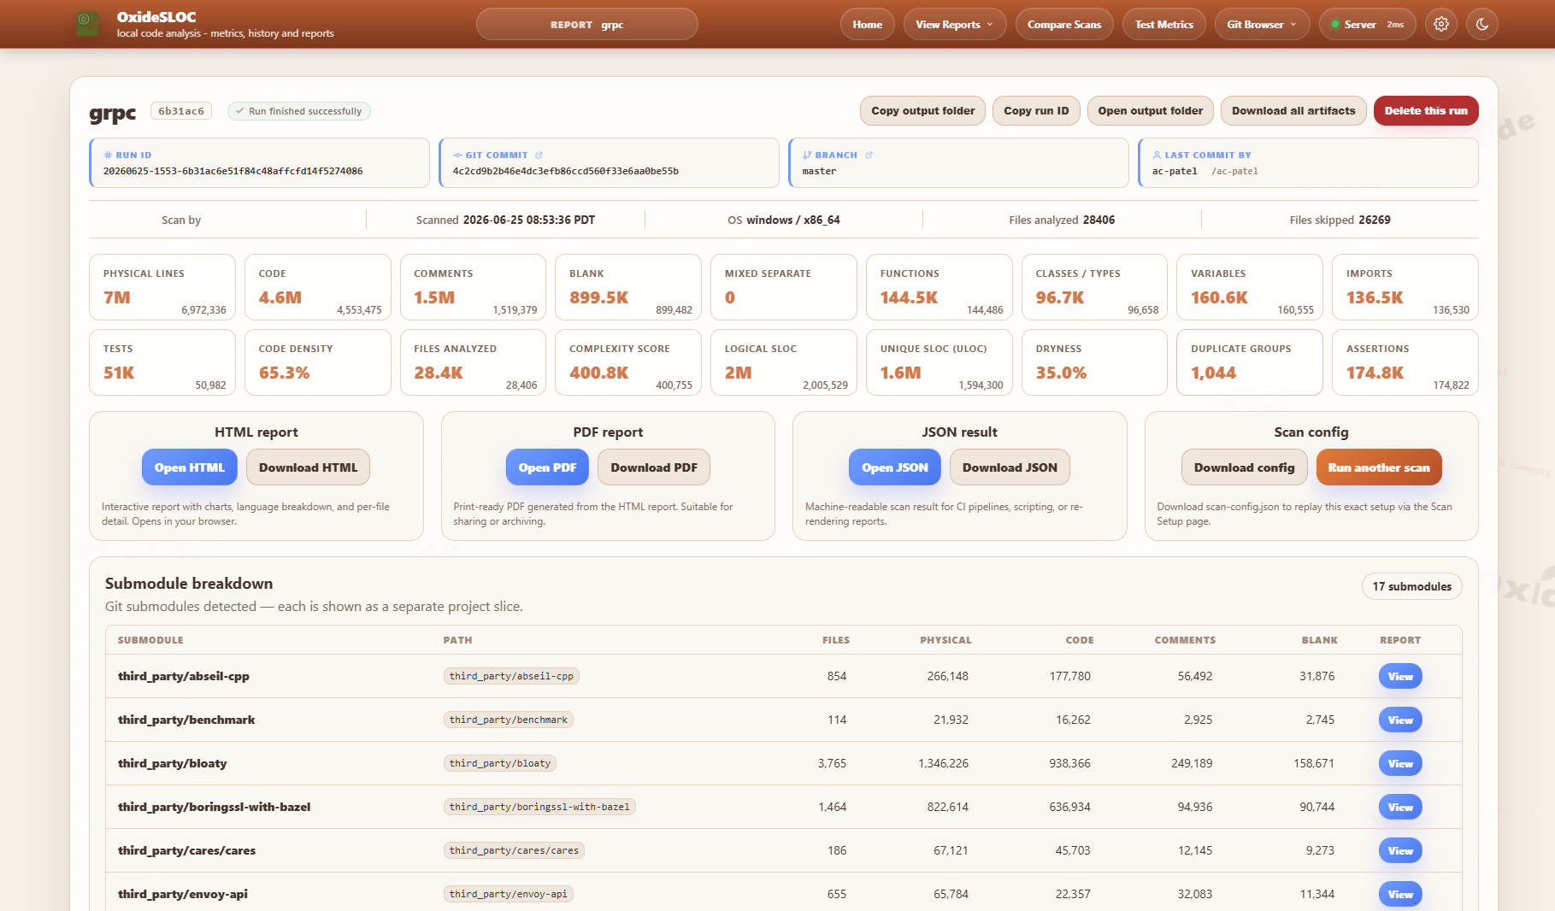The height and width of the screenshot is (911, 1555).
Task: Expand the View Reports dropdown
Action: pyautogui.click(x=955, y=24)
